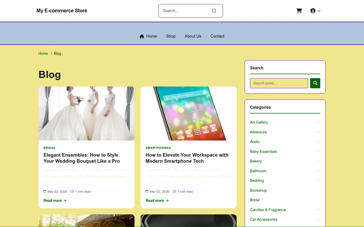
Task: Open the Contact navigation link
Action: tap(217, 36)
